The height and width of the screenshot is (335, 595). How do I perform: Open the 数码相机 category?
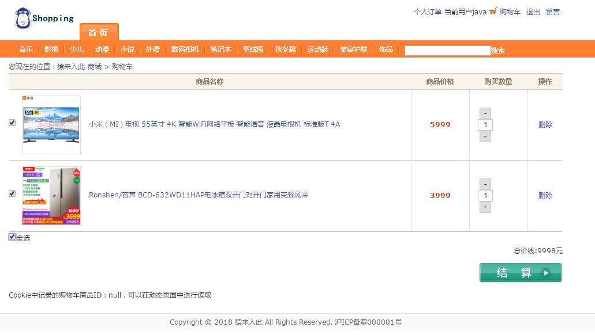[185, 50]
